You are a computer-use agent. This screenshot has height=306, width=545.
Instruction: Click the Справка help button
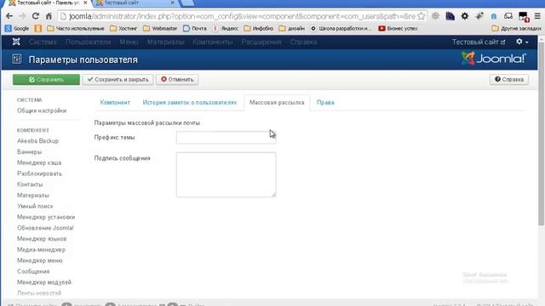point(509,79)
